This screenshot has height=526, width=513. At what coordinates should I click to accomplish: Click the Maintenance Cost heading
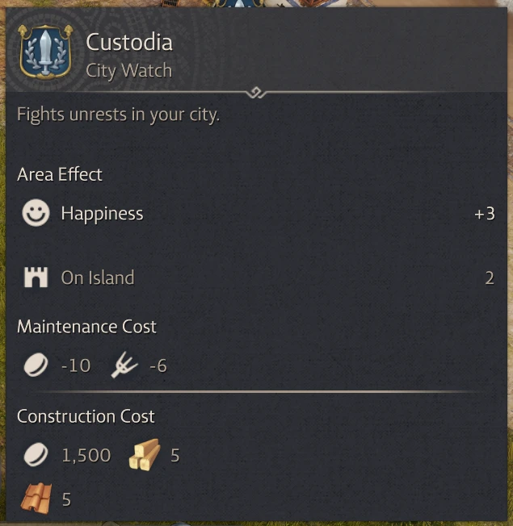point(86,327)
